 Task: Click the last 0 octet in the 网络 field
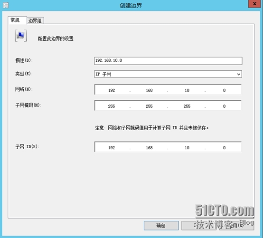coord(224,90)
